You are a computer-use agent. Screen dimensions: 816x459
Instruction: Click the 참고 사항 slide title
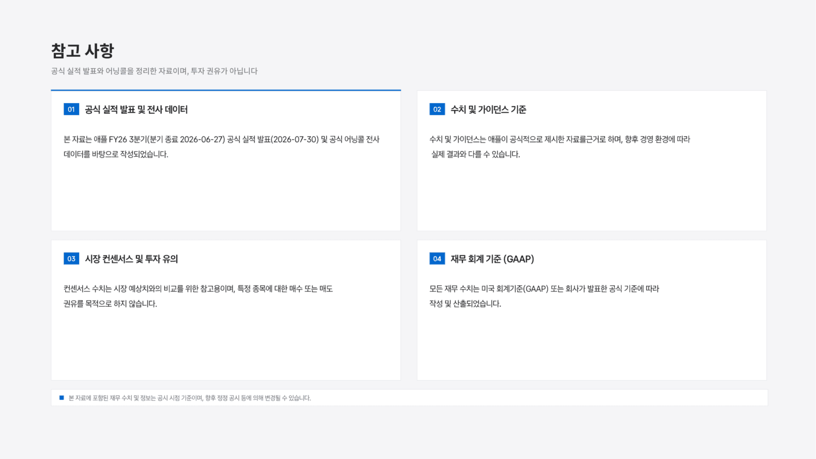click(x=82, y=51)
